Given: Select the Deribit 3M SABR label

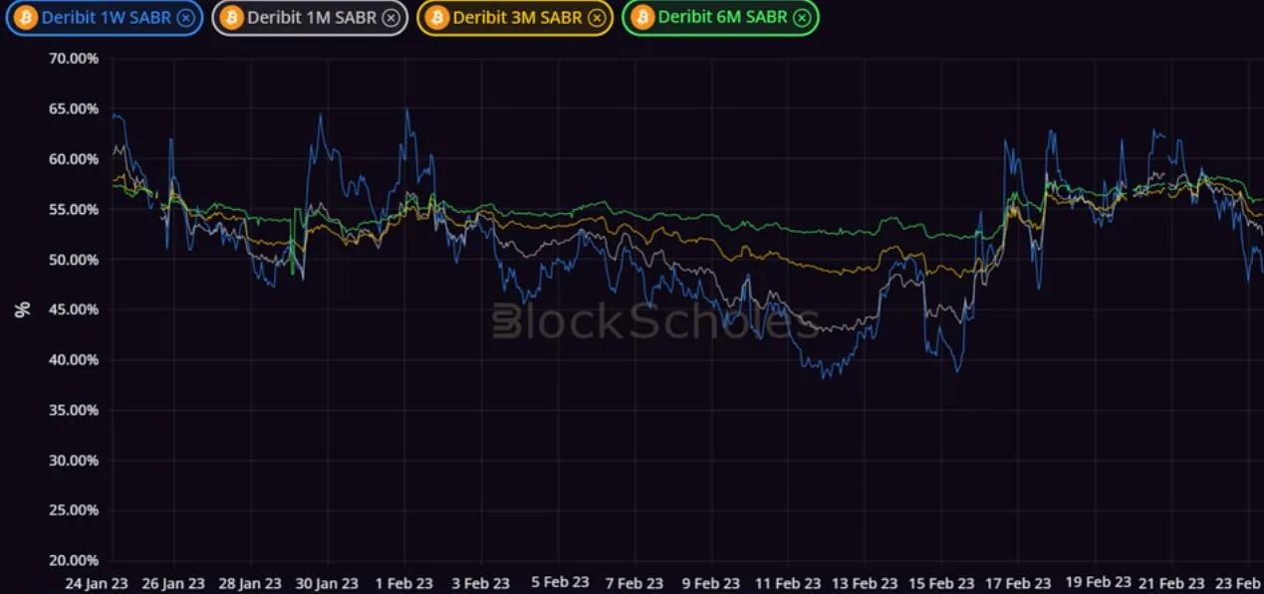Looking at the screenshot, I should (517, 18).
